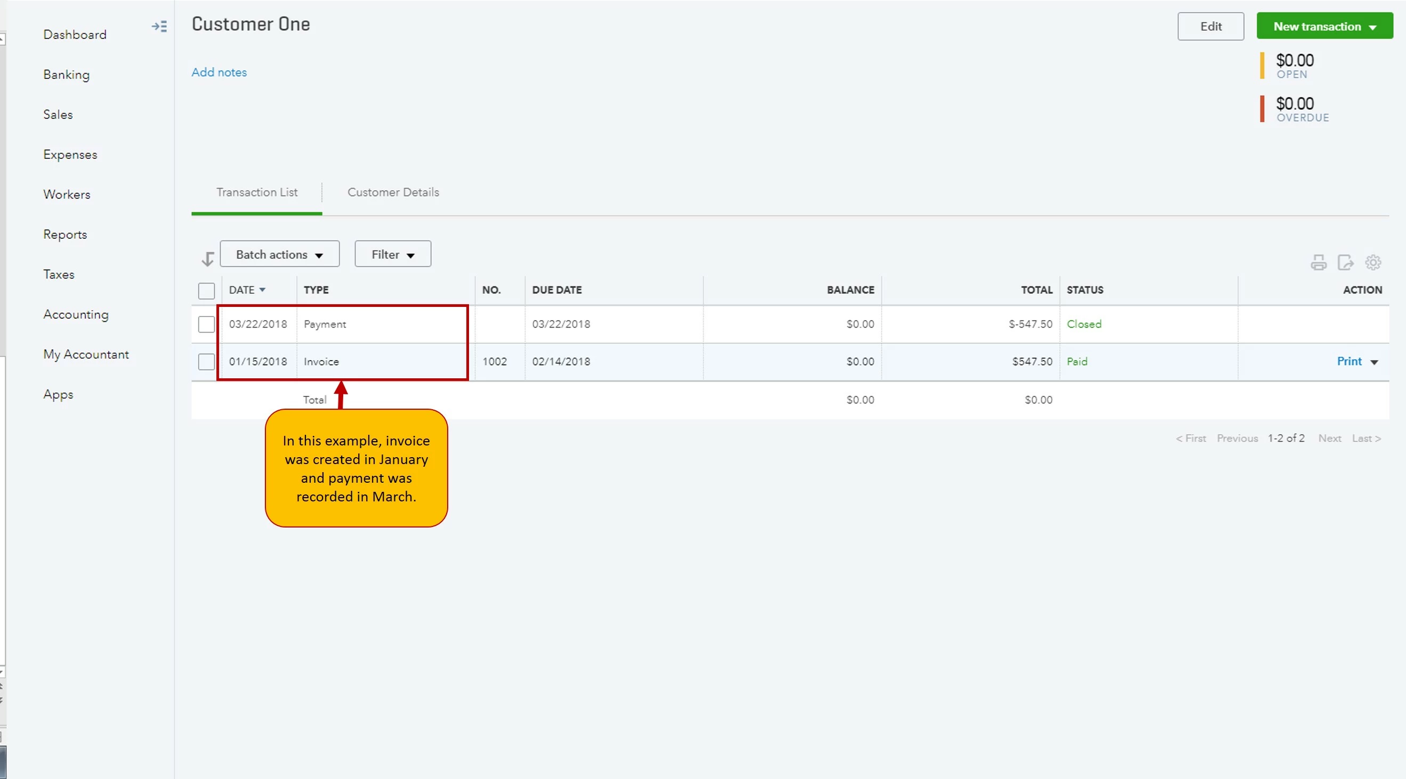Image resolution: width=1406 pixels, height=779 pixels.
Task: Sort by the TOTAL column header
Action: pos(1037,290)
